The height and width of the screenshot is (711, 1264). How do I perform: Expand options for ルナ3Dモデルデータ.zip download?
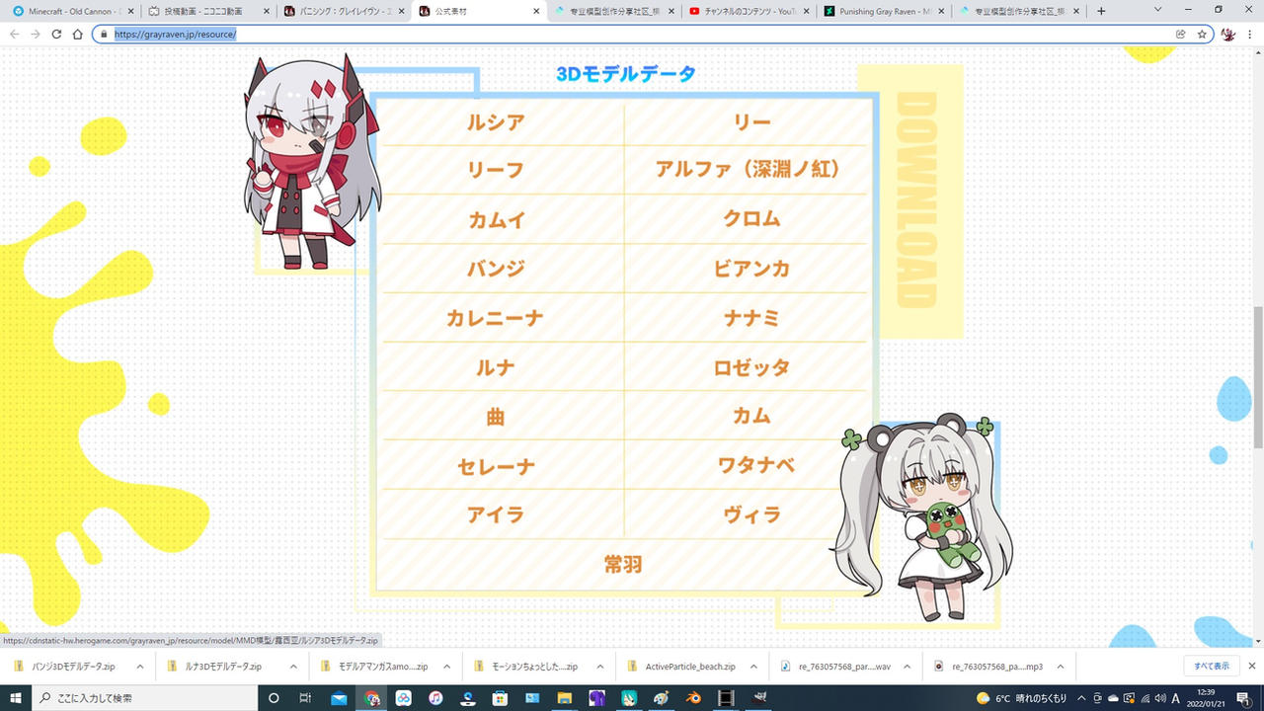pos(293,667)
